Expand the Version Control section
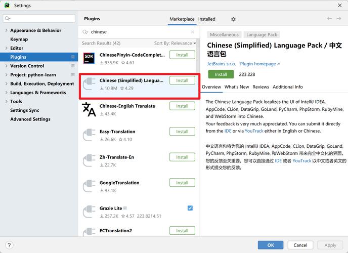This screenshot has width=348, height=253. pos(6,66)
